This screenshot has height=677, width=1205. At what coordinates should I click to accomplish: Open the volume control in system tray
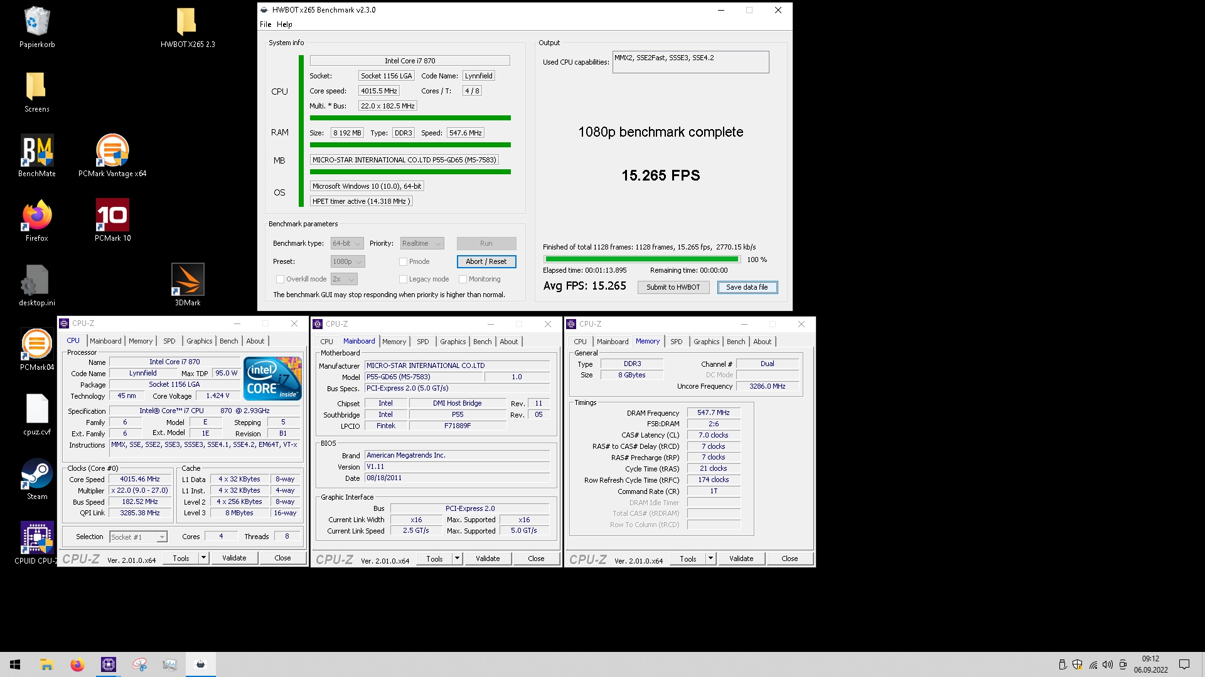tap(1108, 664)
